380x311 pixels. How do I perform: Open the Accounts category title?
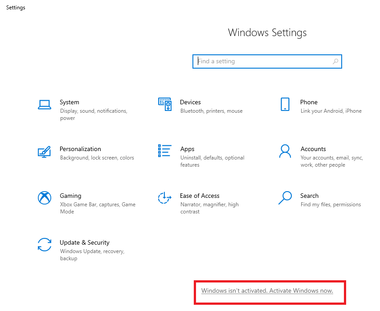click(x=313, y=149)
